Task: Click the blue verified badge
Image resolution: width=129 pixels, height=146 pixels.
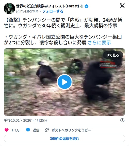Action: pos(86,6)
